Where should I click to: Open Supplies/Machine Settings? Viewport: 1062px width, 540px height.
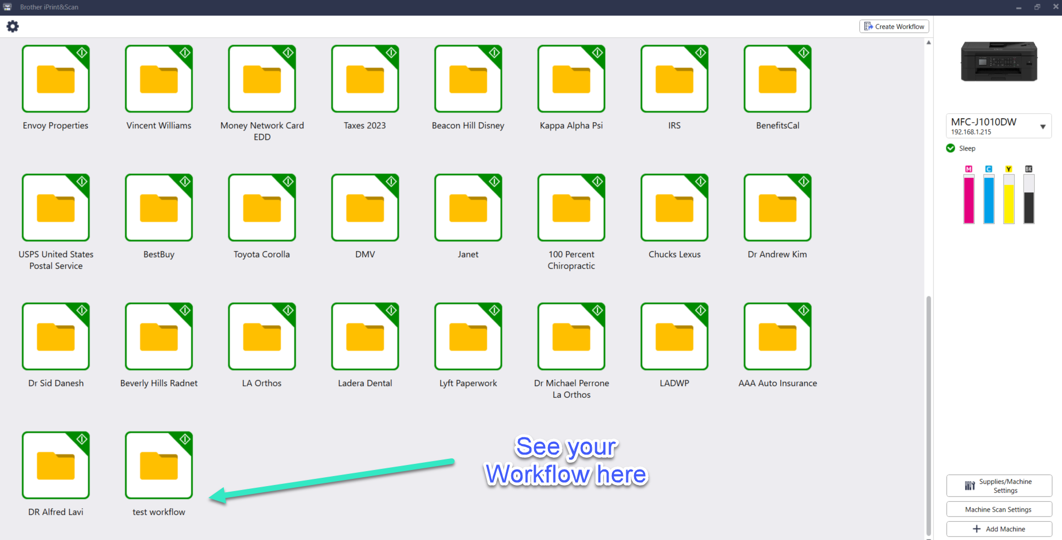pos(999,486)
